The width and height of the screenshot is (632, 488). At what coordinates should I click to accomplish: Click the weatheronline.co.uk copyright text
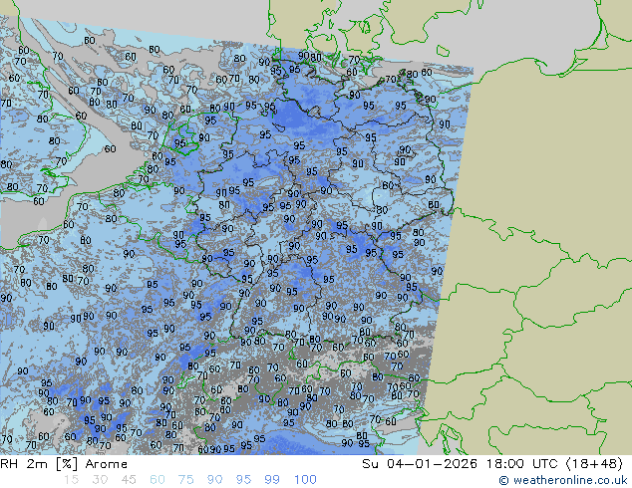coord(563,480)
